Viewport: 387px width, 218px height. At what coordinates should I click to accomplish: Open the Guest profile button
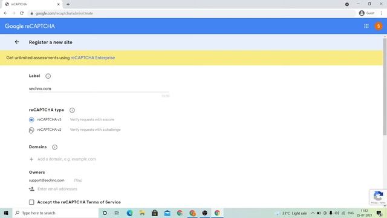tap(367, 13)
